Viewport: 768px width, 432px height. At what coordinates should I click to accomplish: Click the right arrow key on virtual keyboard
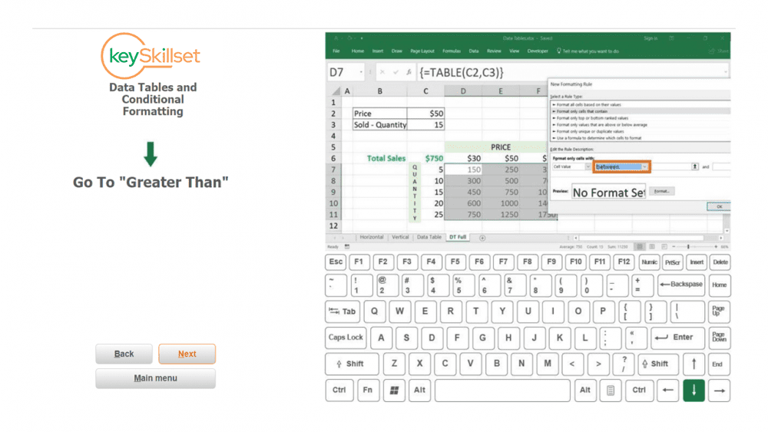point(719,391)
